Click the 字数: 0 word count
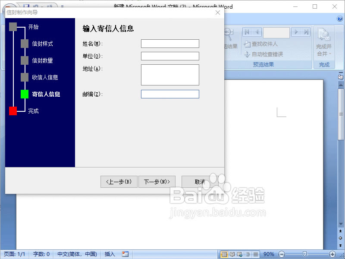 41,254
